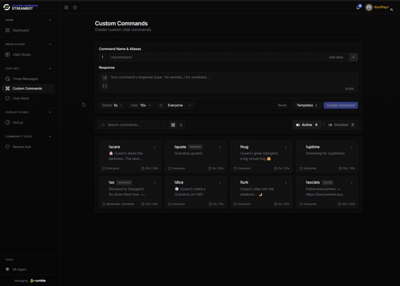Click the Managing rumble link

[30, 281]
